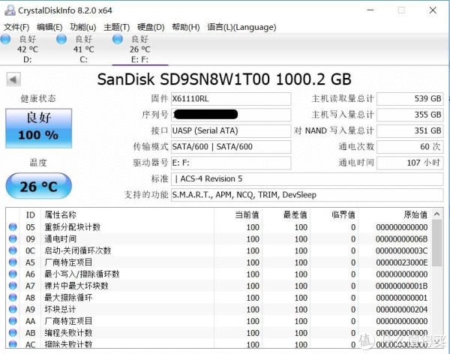The width and height of the screenshot is (450, 354).
Task: Click the attribute list scrollbar thumb
Action: coord(437,243)
